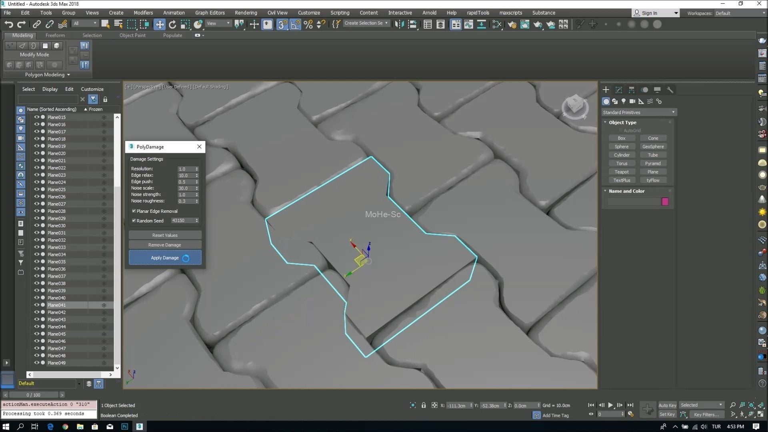This screenshot has height=432, width=768.
Task: Switch to the Freeform ribbon tab
Action: (x=55, y=35)
